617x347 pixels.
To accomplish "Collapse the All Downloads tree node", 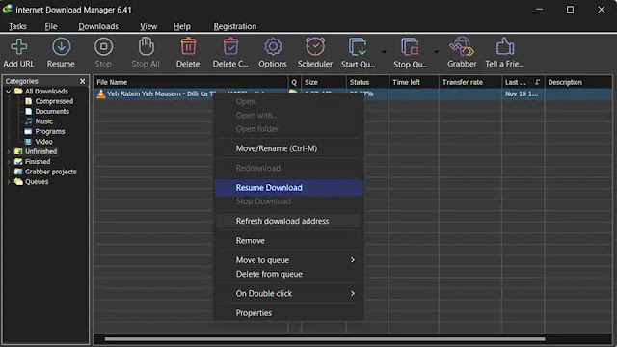I will [x=9, y=92].
